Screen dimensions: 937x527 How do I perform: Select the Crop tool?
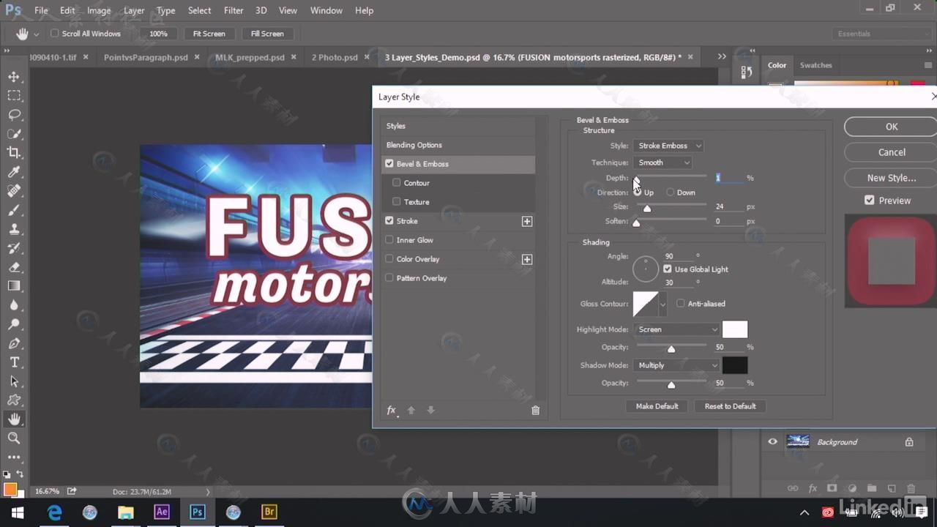tap(14, 153)
